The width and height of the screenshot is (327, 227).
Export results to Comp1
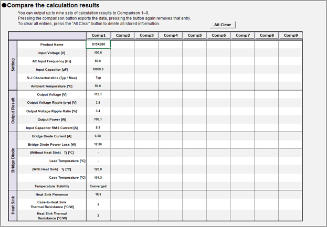point(99,36)
